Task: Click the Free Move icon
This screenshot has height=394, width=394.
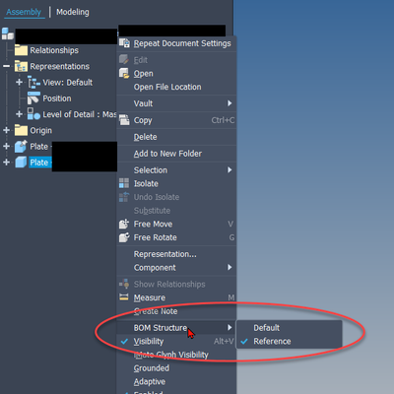Action: pos(124,224)
